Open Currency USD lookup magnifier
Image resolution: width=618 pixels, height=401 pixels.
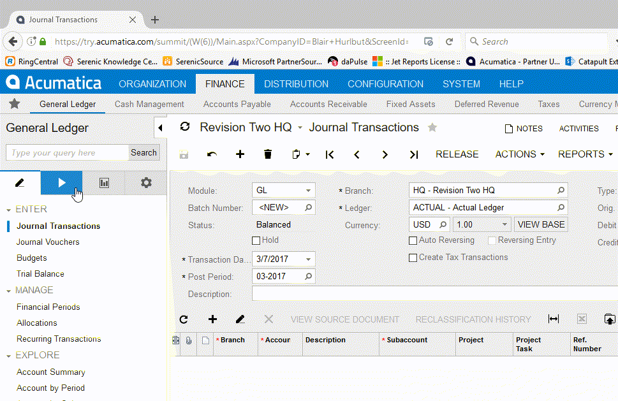pos(443,224)
